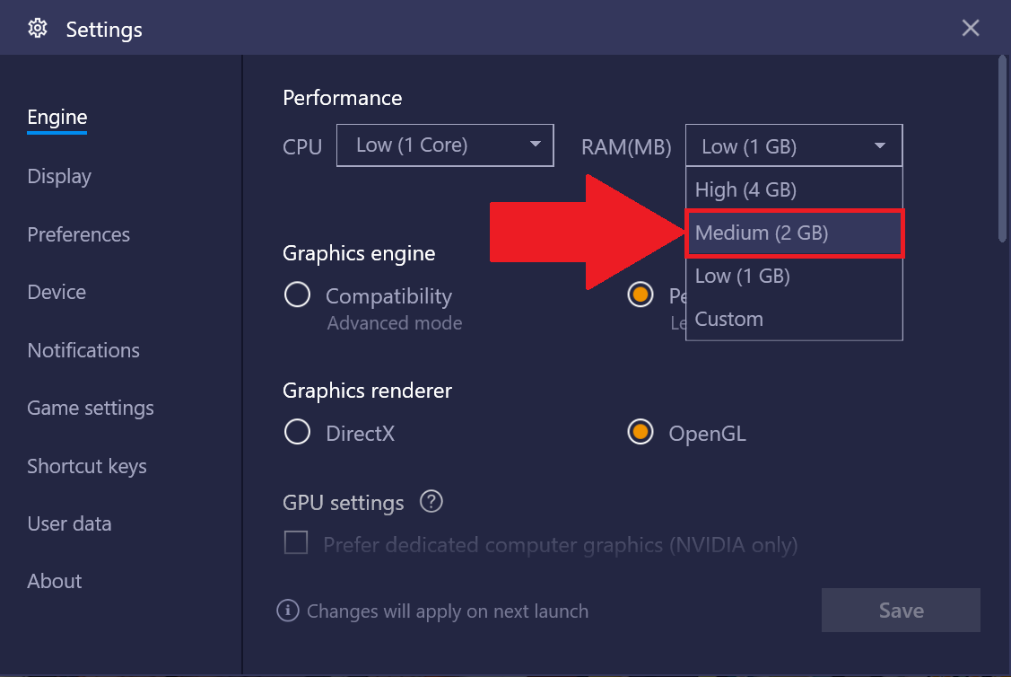Collapse the RAM dropdown arrow
This screenshot has height=677, width=1011.
click(x=879, y=145)
